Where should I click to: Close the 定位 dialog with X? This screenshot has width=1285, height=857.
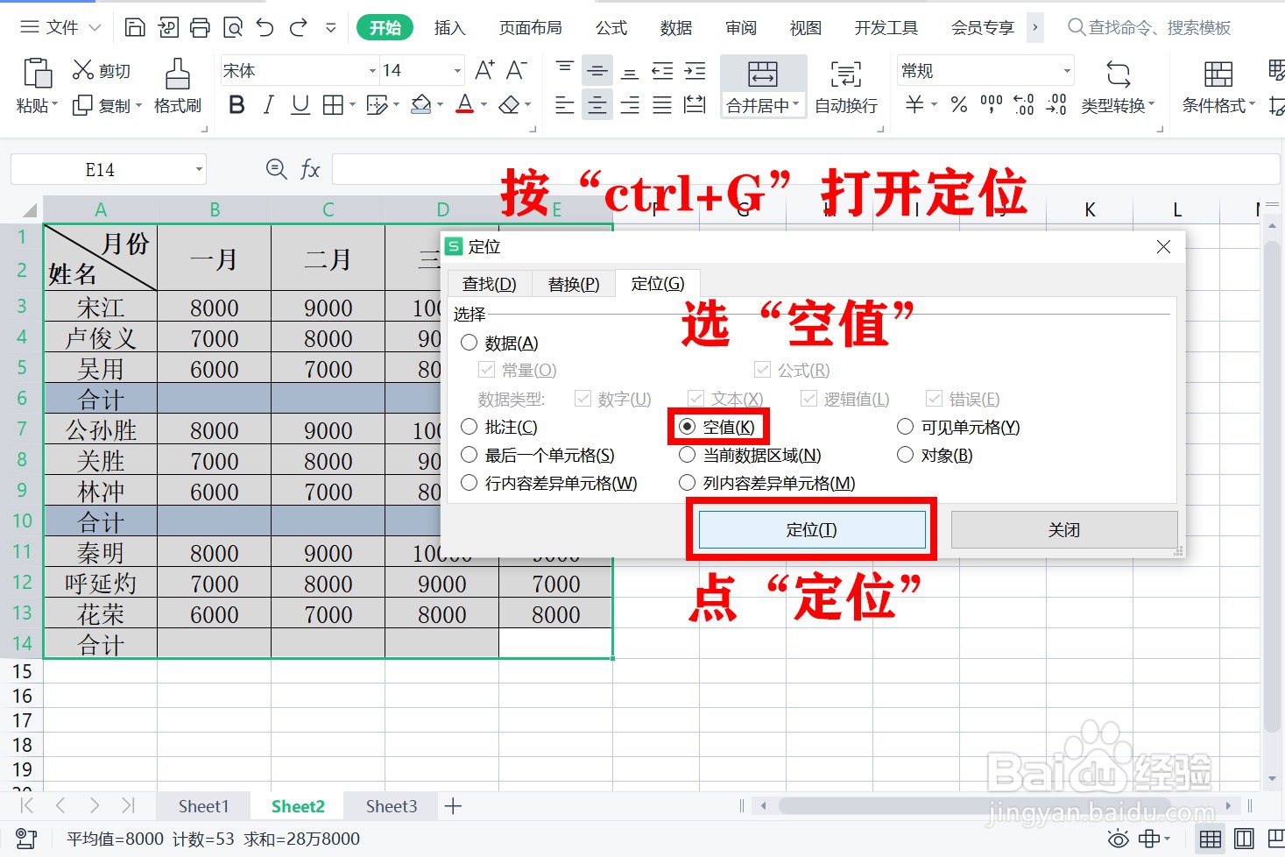[x=1163, y=247]
